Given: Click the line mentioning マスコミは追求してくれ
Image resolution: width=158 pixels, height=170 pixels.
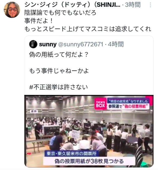Looking at the screenshot, I should coord(88,29).
